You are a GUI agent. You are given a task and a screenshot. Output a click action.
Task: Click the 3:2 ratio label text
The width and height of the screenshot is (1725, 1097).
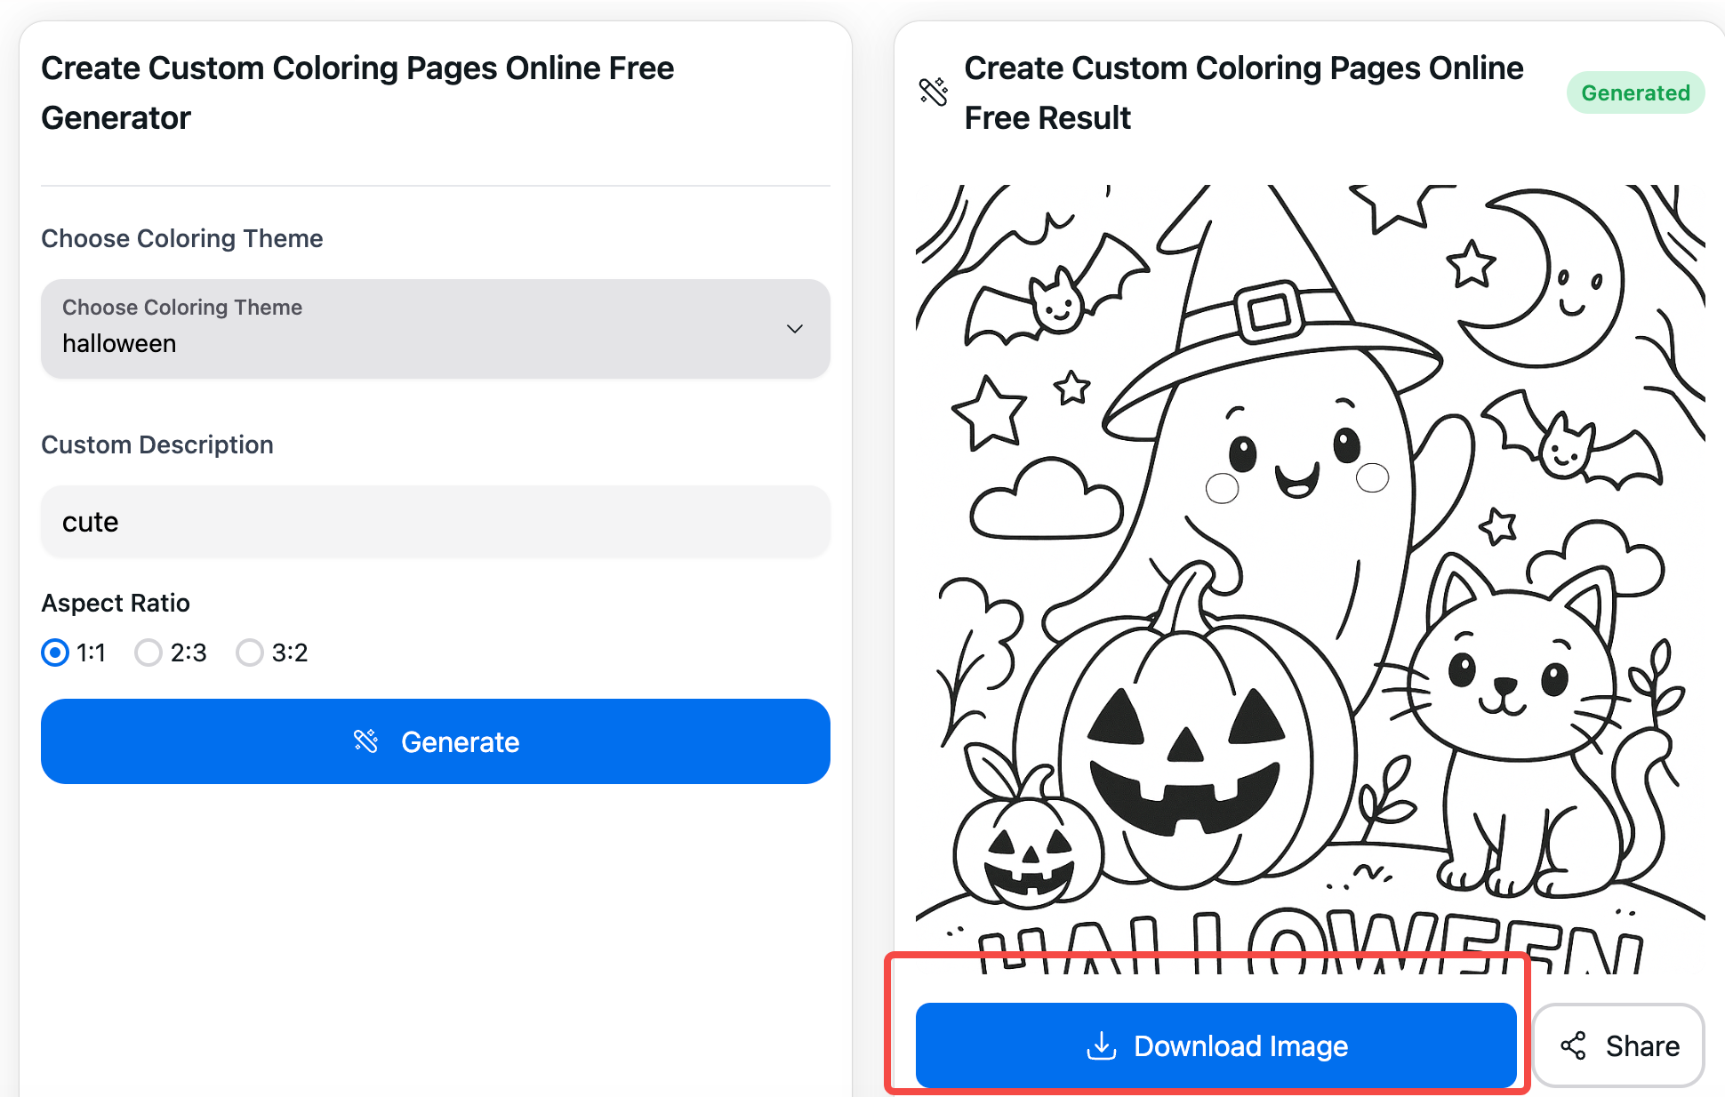pos(290,653)
